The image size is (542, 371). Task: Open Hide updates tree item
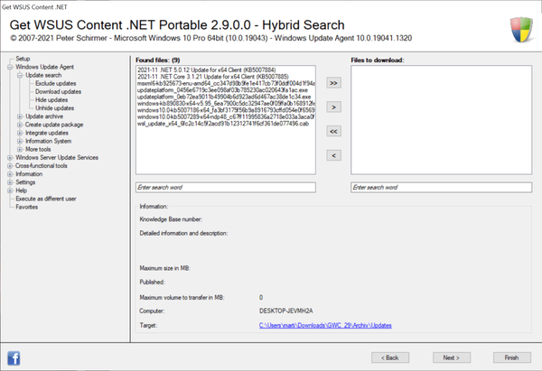click(52, 99)
